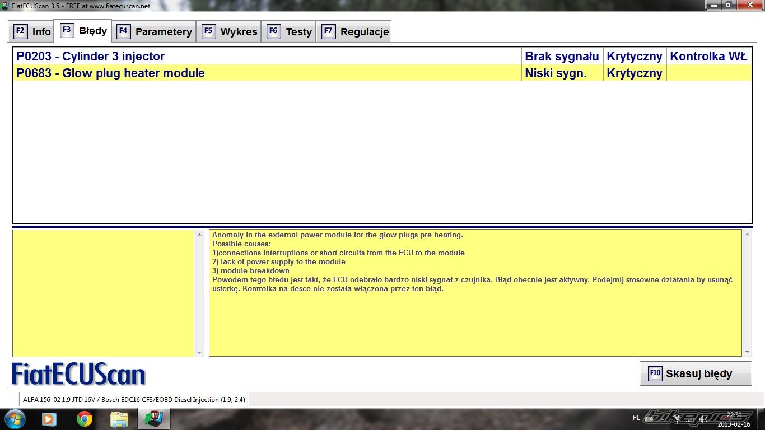Open the F5 Wykres graph tab
This screenshot has width=765, height=430.
tap(230, 31)
